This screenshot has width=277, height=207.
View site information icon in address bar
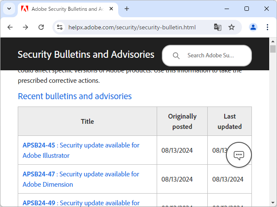(60, 27)
